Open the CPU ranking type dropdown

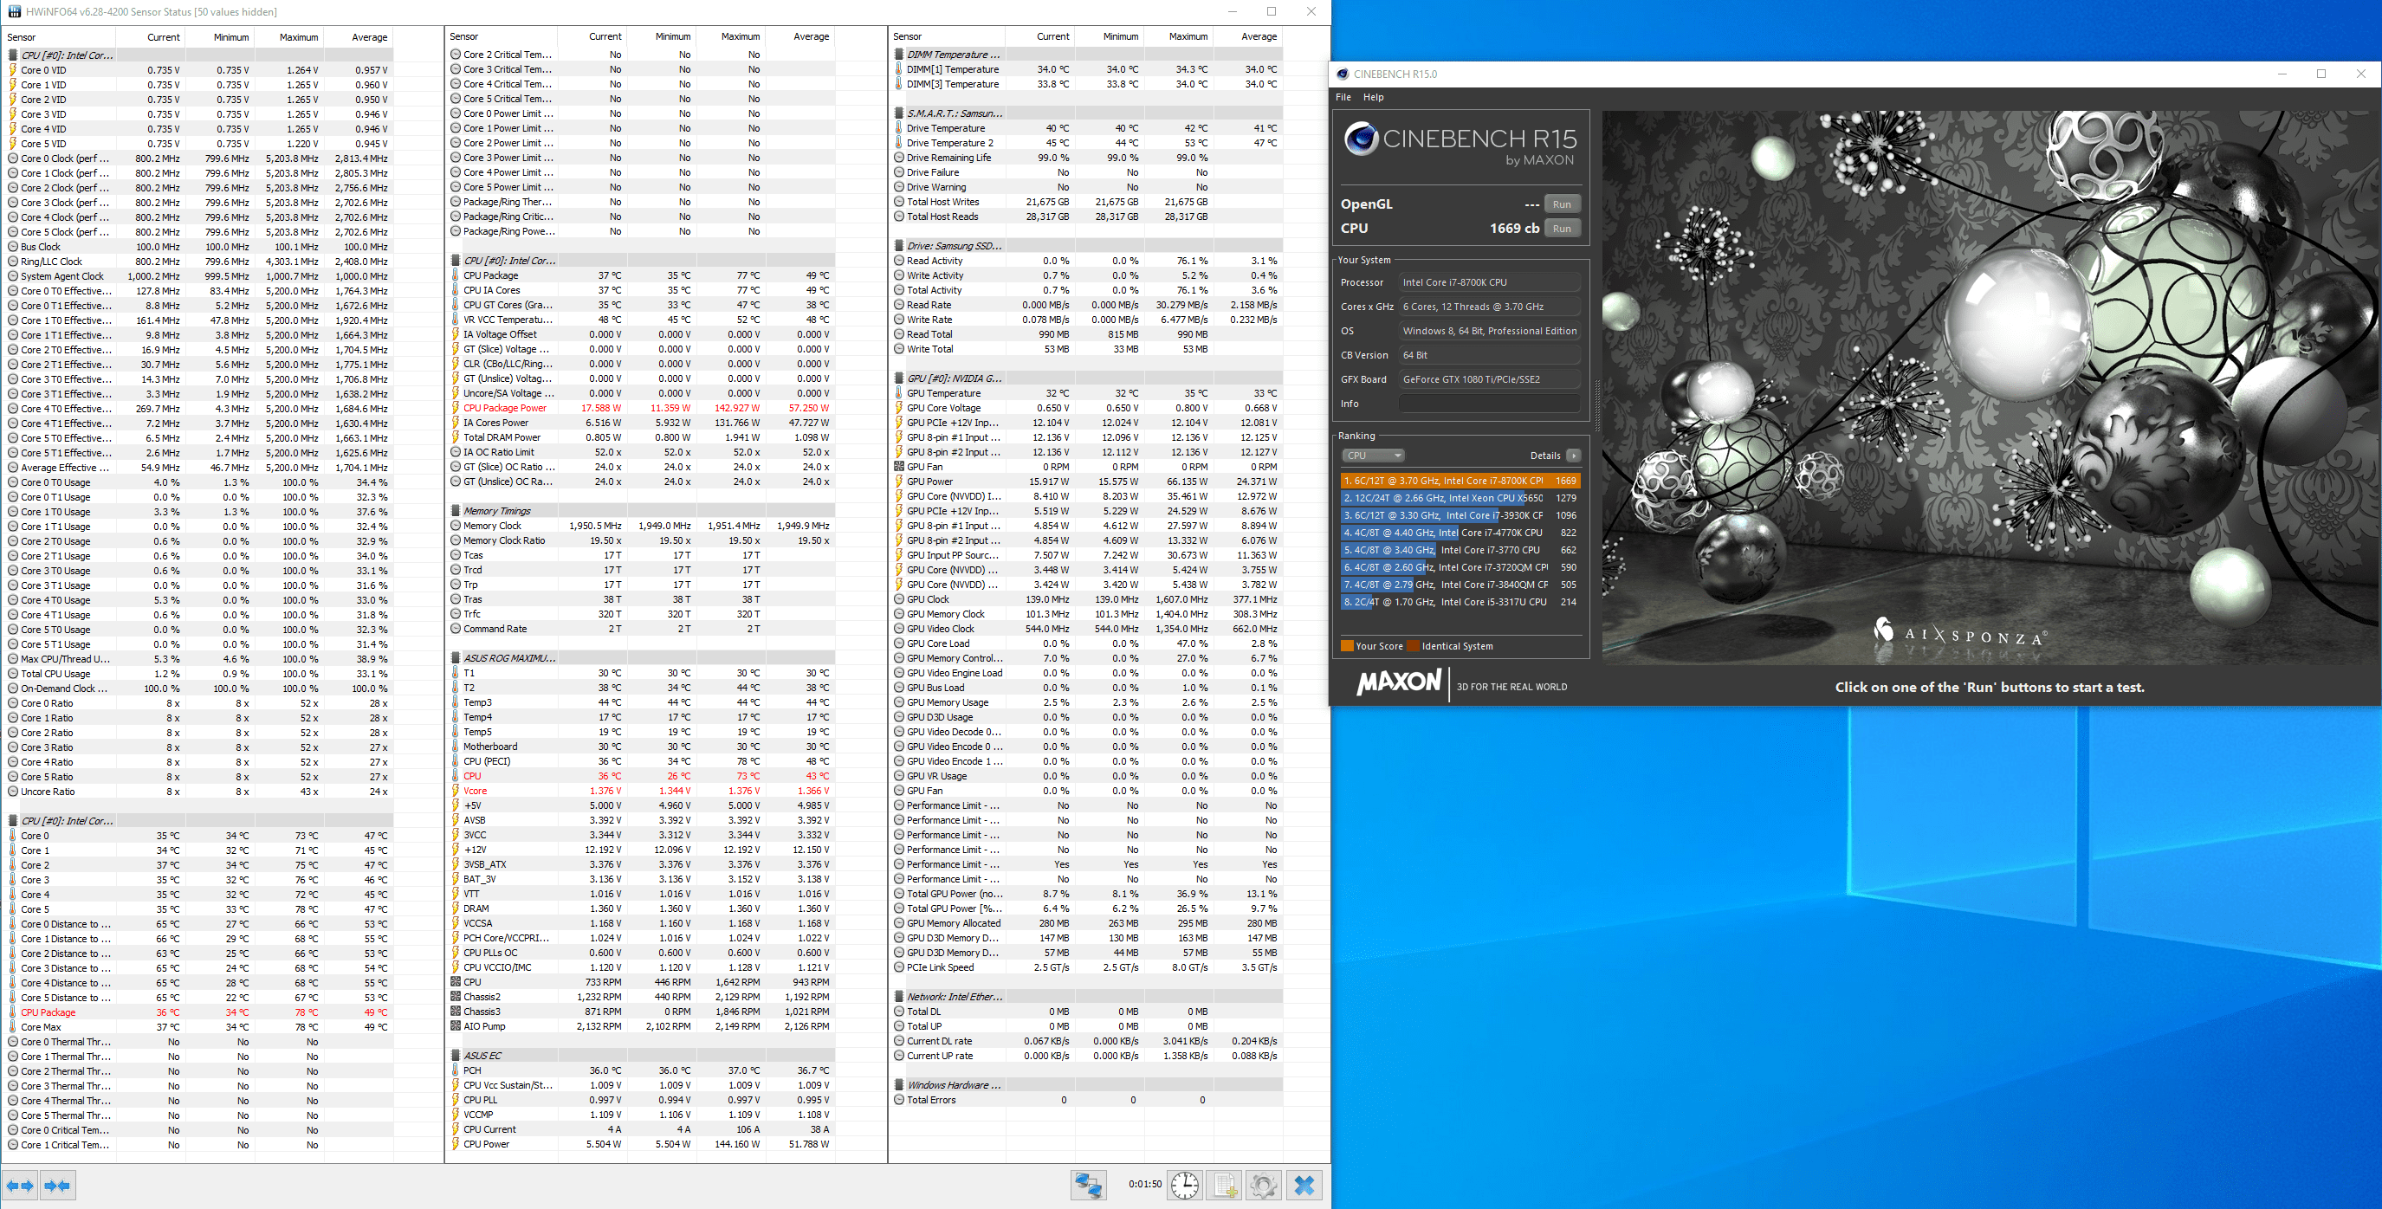click(1372, 456)
